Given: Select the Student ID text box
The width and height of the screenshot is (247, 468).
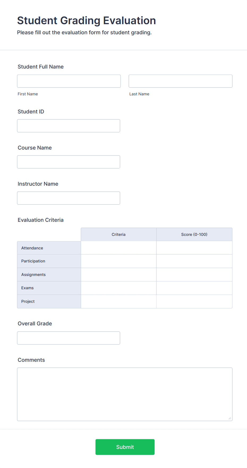Looking at the screenshot, I should click(69, 125).
